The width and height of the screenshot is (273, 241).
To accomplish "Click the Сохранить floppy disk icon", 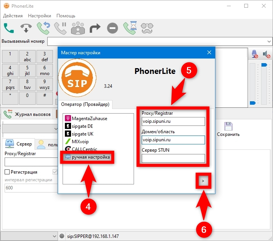I will point(228,126).
